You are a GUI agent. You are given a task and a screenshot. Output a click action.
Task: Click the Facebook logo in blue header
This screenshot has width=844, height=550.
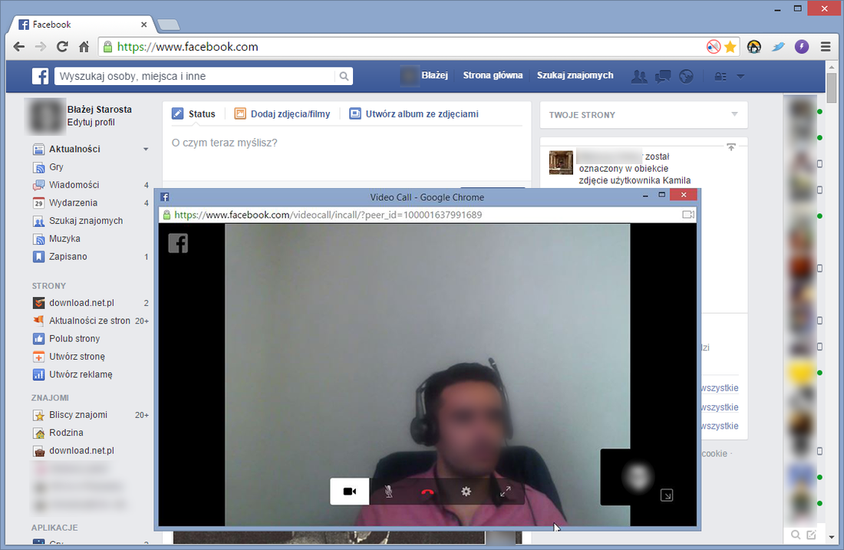click(x=41, y=76)
